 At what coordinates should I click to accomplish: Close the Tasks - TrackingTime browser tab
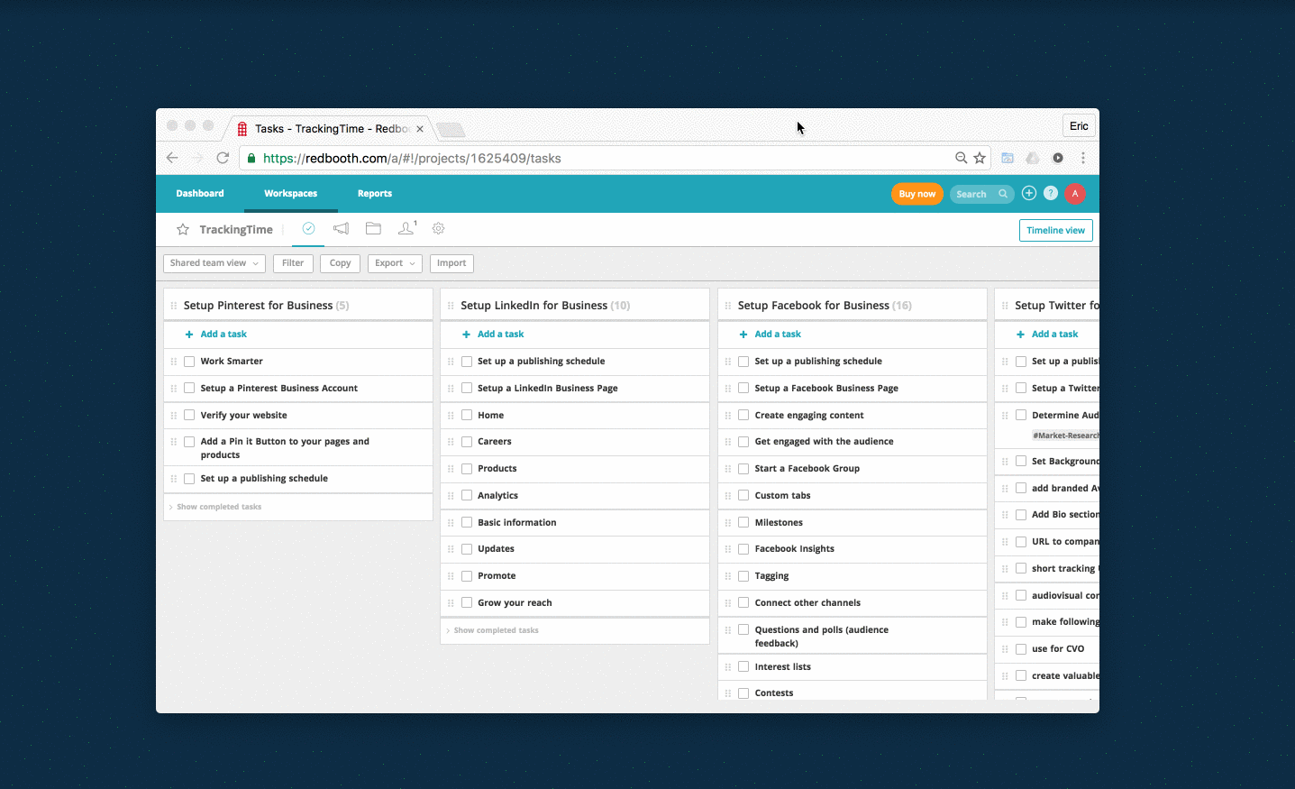(x=420, y=129)
